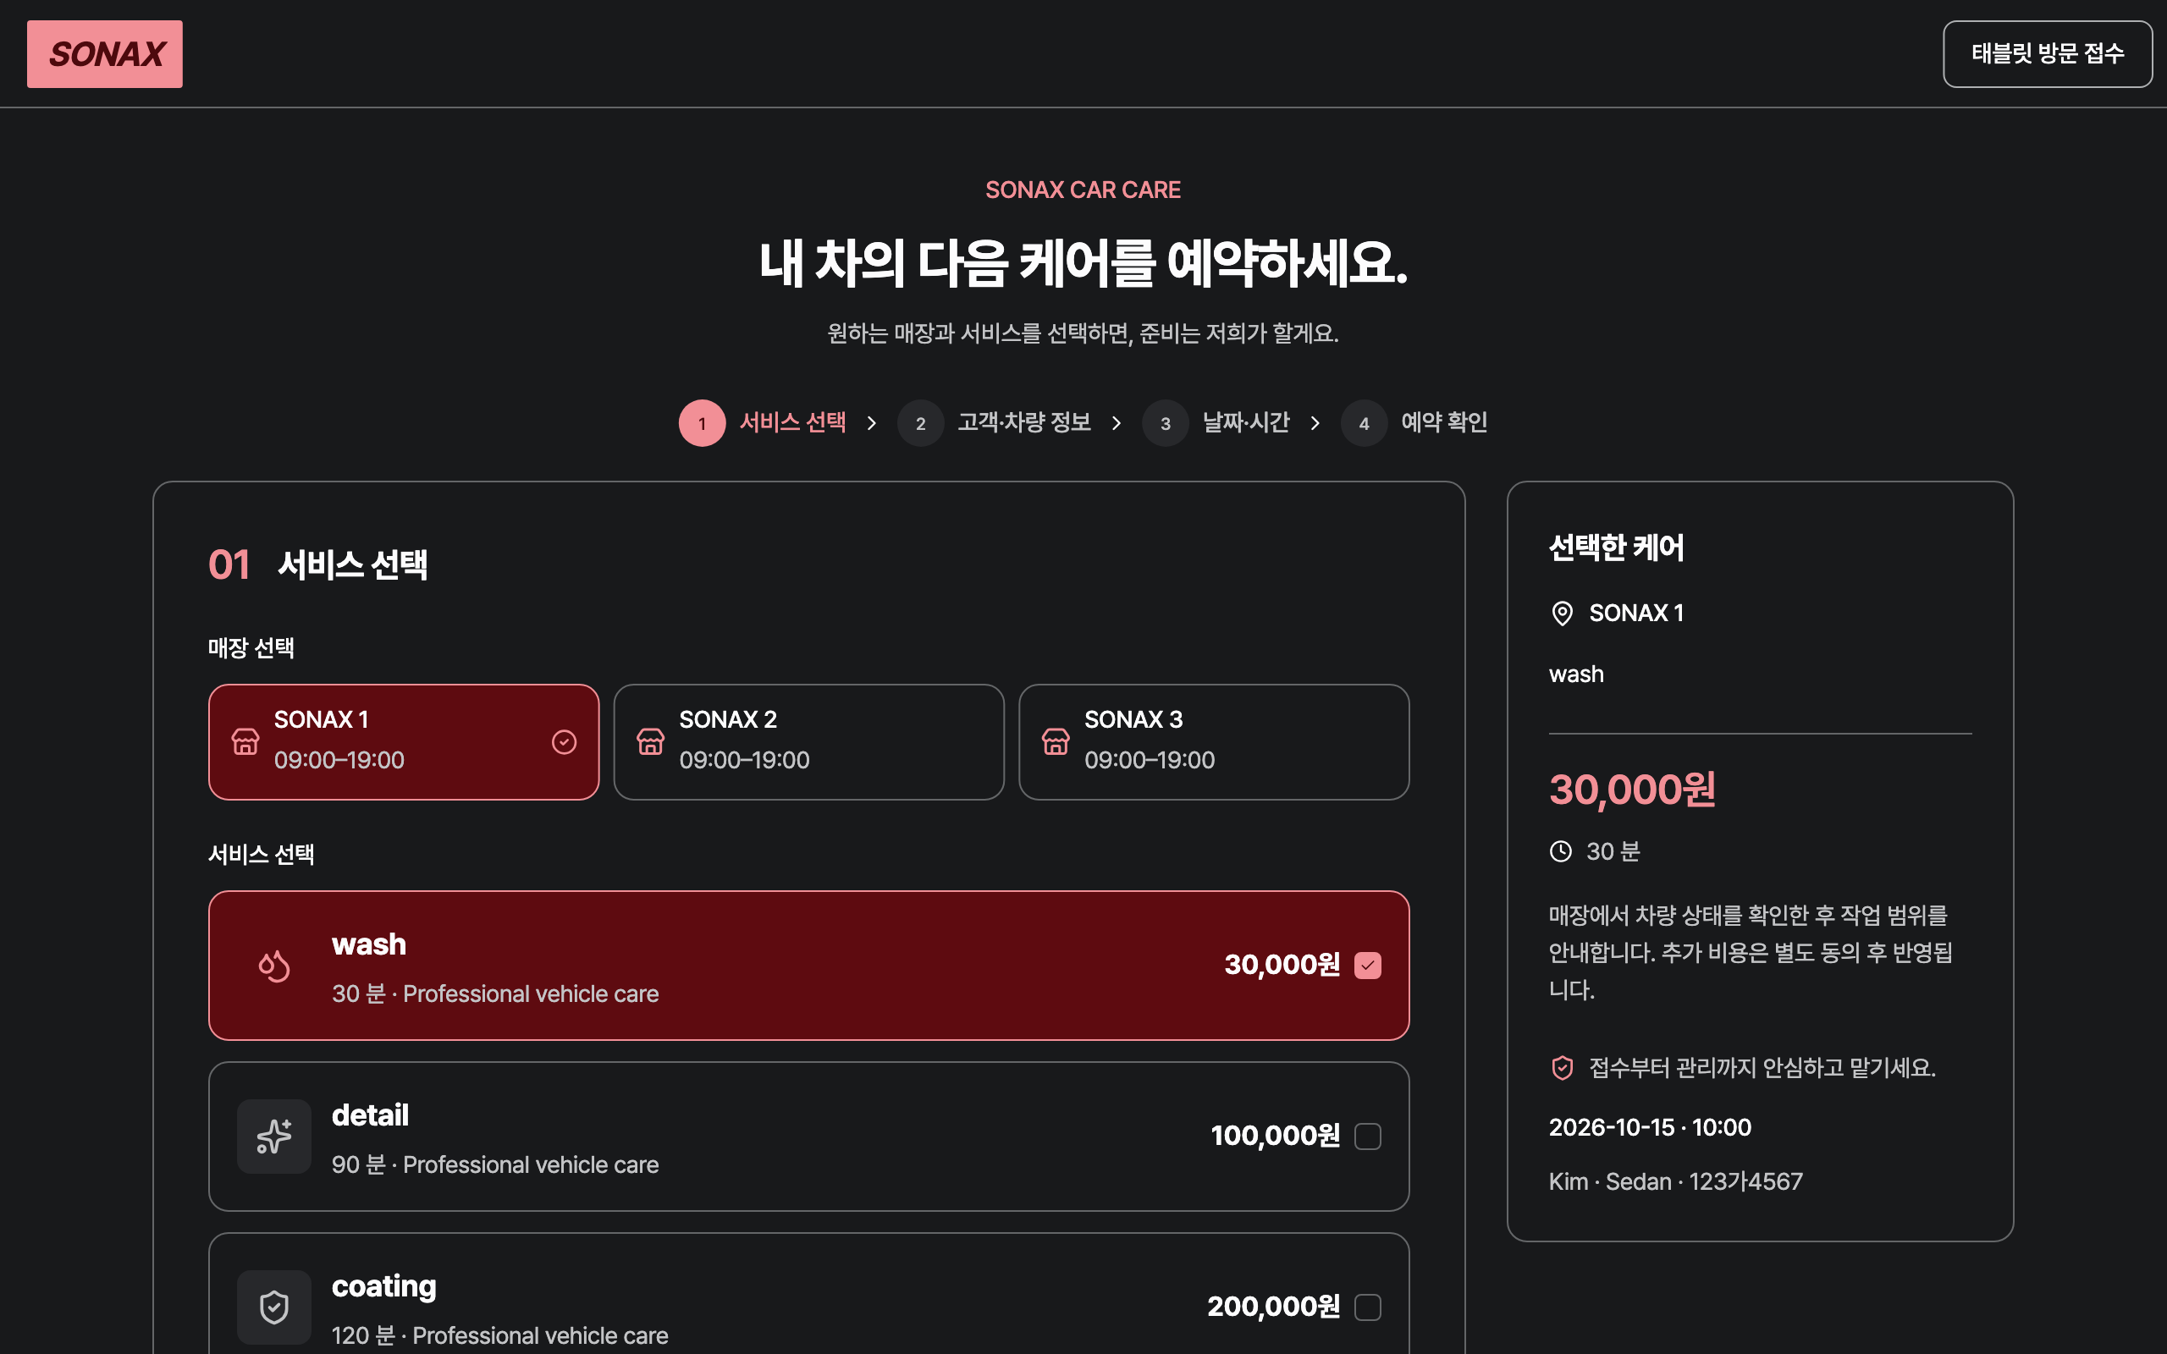Click wash service name text
This screenshot has height=1354, width=2167.
point(369,944)
